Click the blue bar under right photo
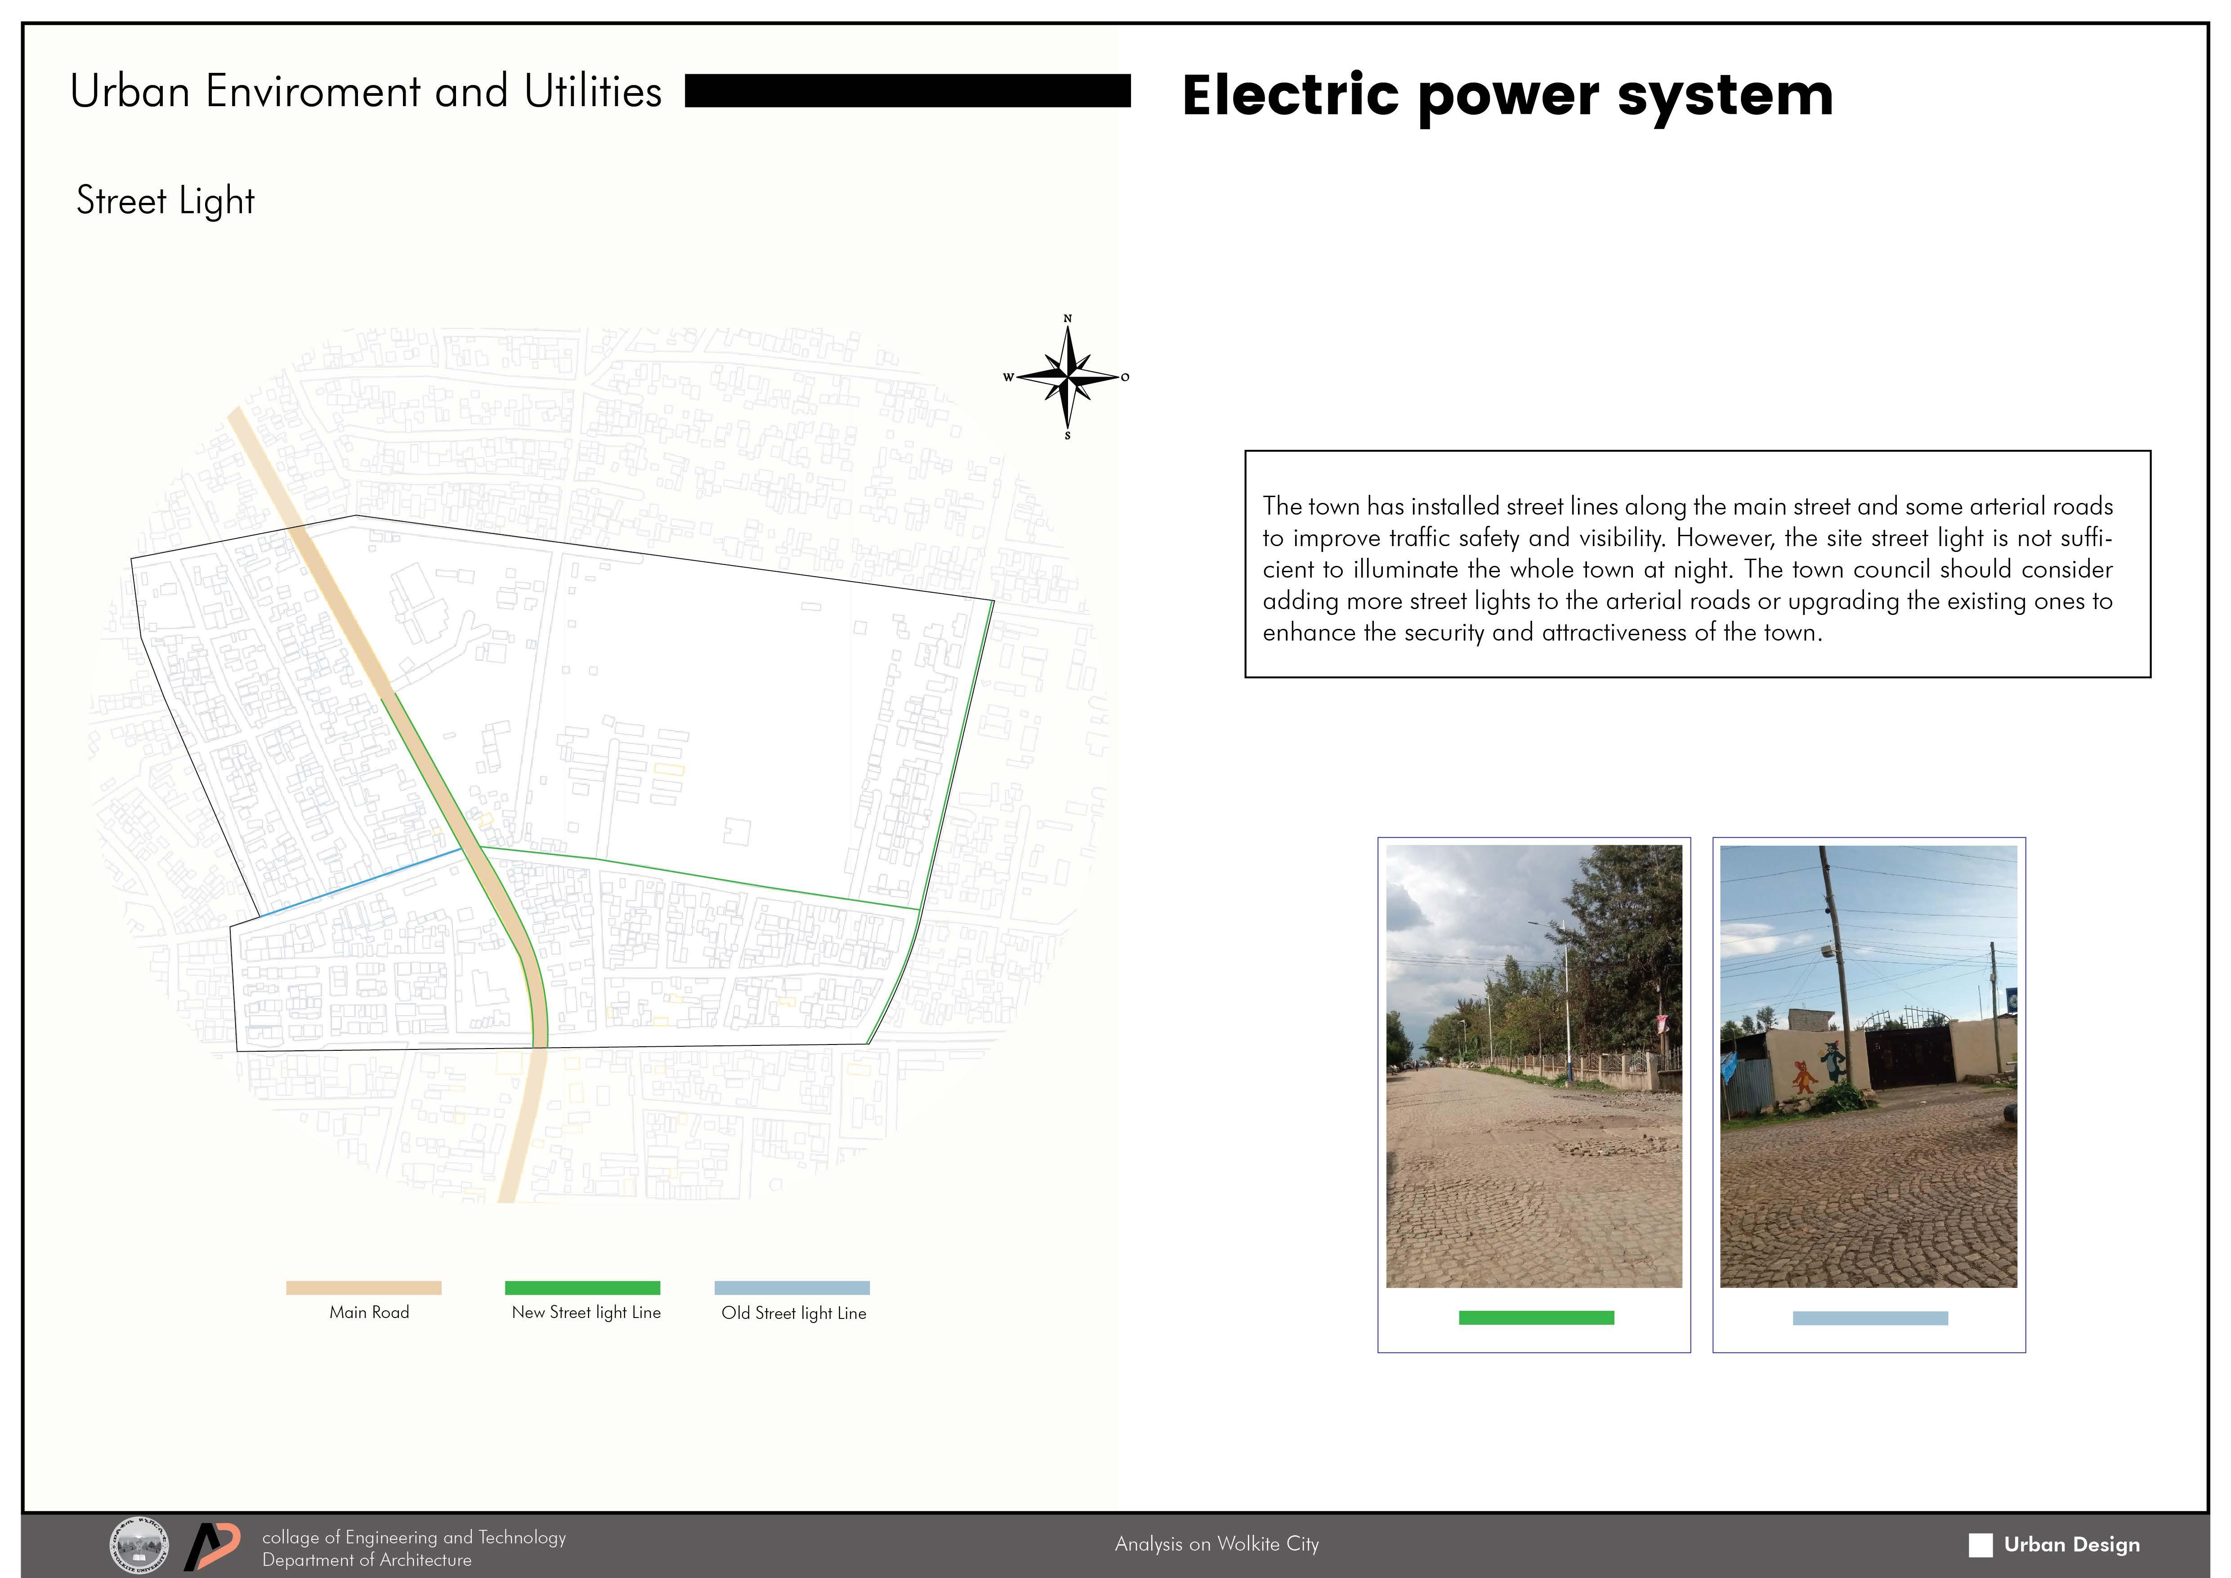2231x1578 pixels. pyautogui.click(x=1869, y=1318)
